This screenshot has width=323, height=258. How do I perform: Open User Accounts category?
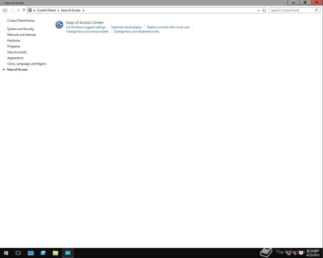pyautogui.click(x=17, y=52)
